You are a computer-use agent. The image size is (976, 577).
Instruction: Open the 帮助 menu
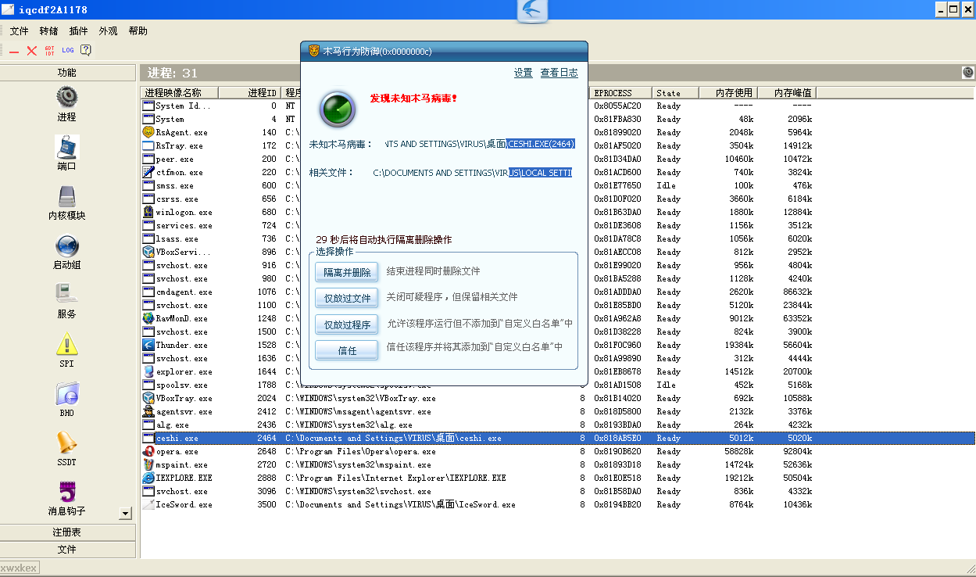tap(138, 31)
